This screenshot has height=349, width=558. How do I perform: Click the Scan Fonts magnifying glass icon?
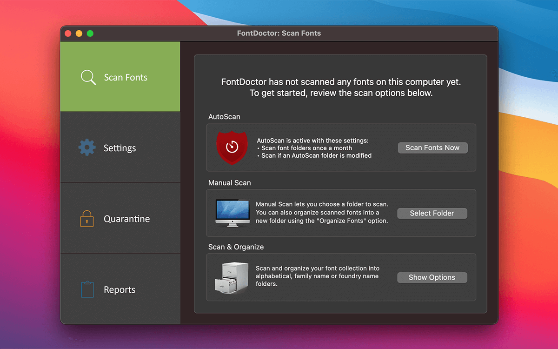[88, 77]
